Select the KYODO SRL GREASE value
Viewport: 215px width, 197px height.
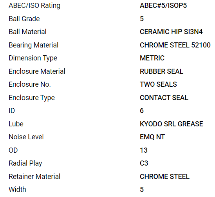(x=172, y=124)
